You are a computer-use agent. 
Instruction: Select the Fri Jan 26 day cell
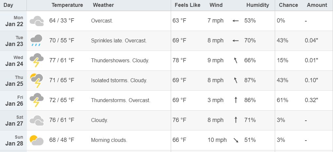pos(13,100)
